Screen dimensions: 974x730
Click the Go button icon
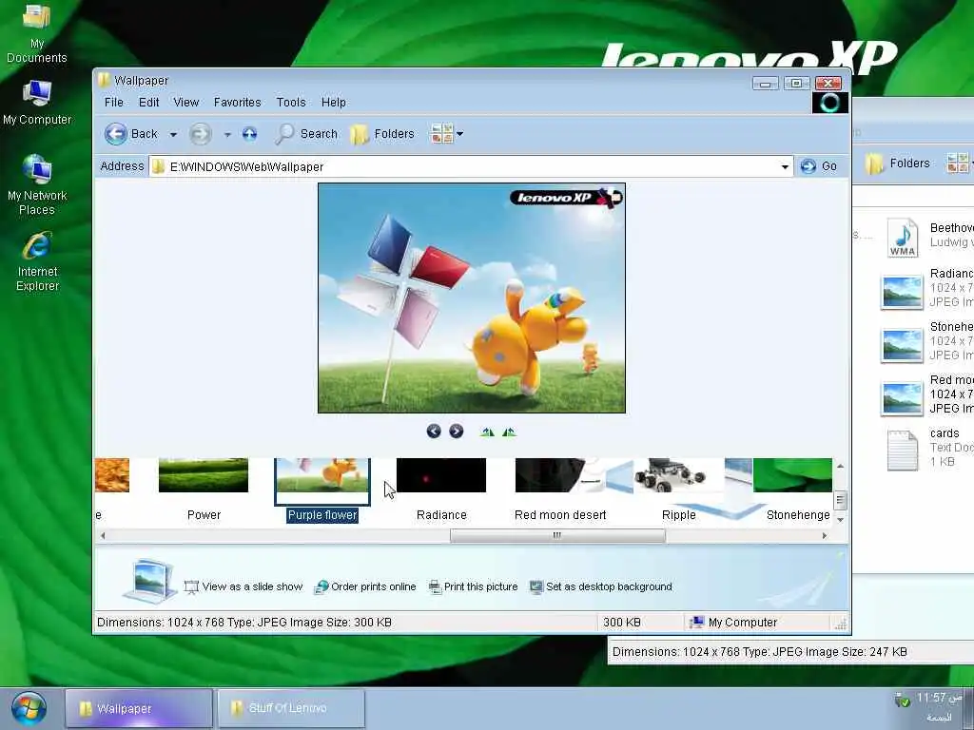[808, 166]
